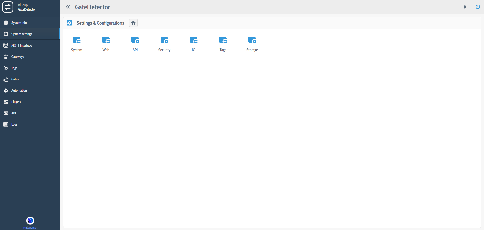Navigate to Gateways in sidebar
Viewport: 484px width, 230px height.
pyautogui.click(x=18, y=57)
